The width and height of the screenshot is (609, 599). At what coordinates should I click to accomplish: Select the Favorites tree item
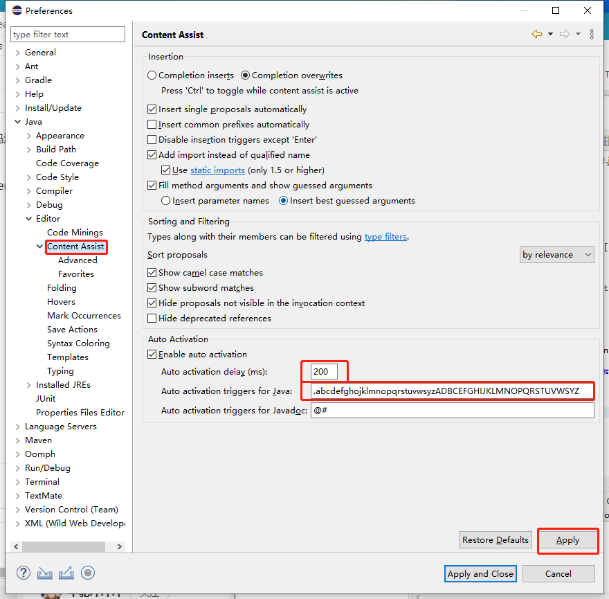click(76, 274)
